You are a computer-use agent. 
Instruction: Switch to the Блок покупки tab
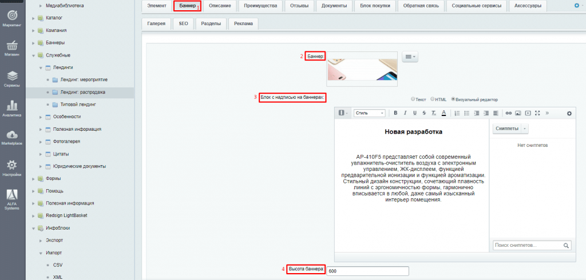pyautogui.click(x=375, y=6)
